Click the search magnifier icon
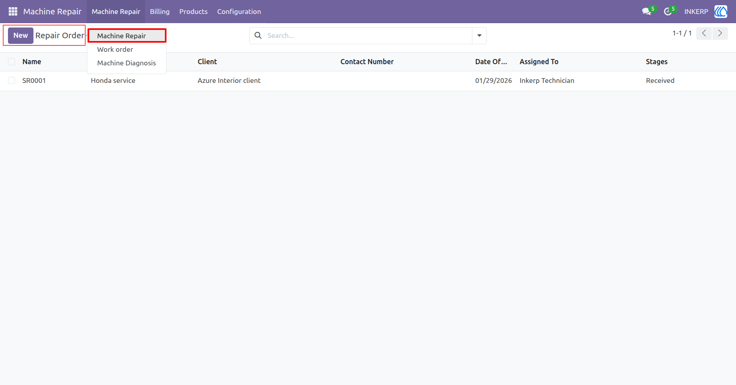This screenshot has width=736, height=385. coord(258,35)
